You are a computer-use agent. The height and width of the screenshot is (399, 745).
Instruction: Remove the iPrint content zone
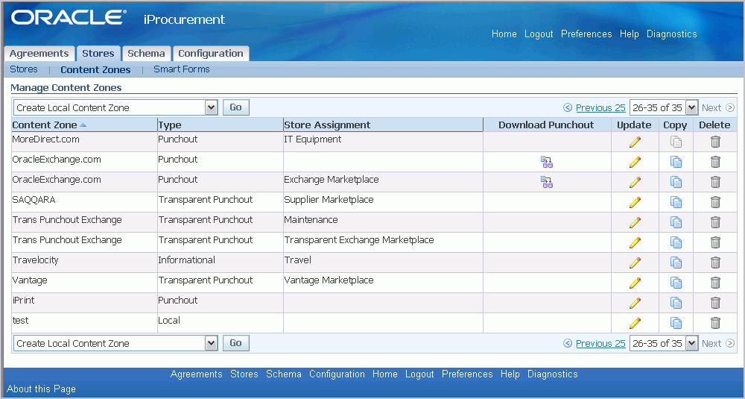715,303
